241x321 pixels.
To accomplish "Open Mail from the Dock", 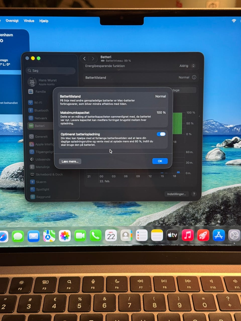I will (33, 236).
